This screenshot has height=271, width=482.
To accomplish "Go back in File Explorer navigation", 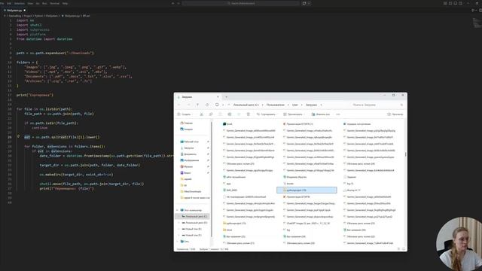I will click(179, 105).
